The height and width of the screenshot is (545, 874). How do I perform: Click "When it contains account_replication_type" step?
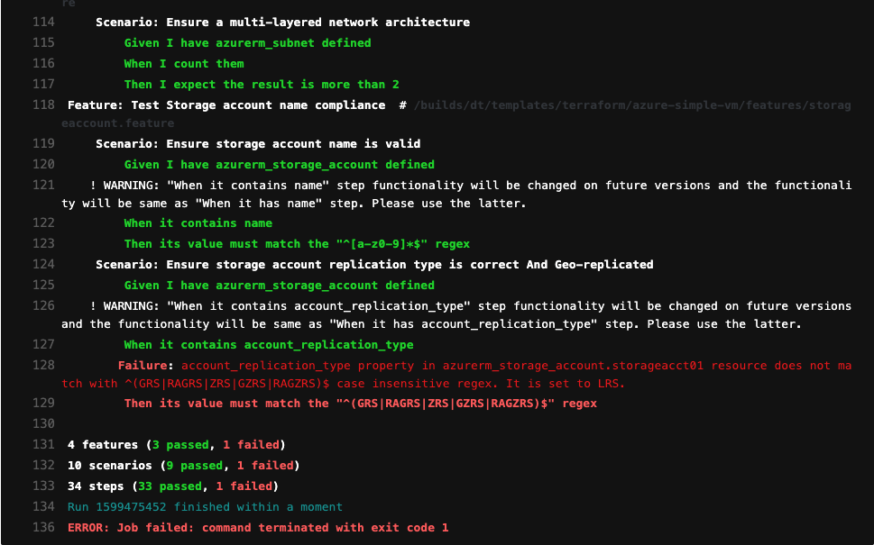[269, 345]
